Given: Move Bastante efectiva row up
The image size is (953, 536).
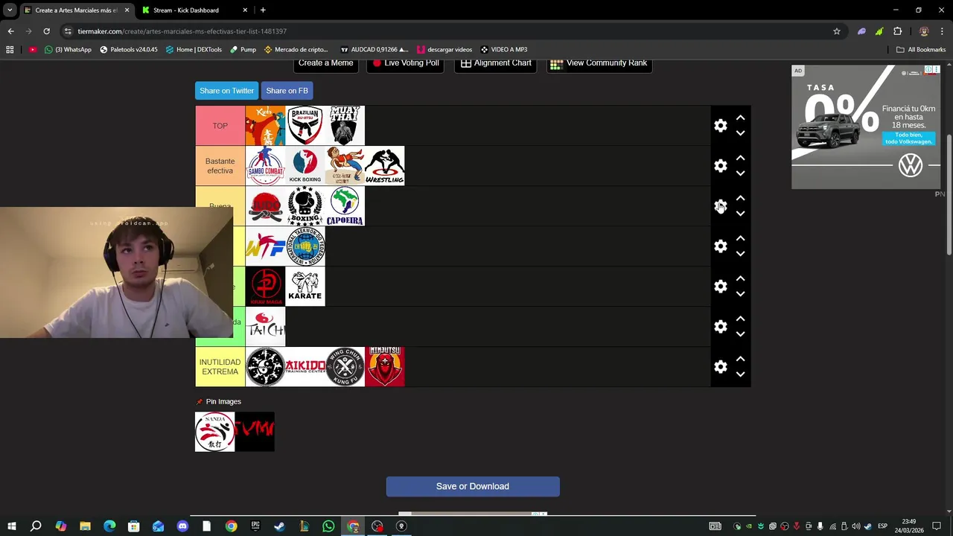Looking at the screenshot, I should [x=740, y=158].
